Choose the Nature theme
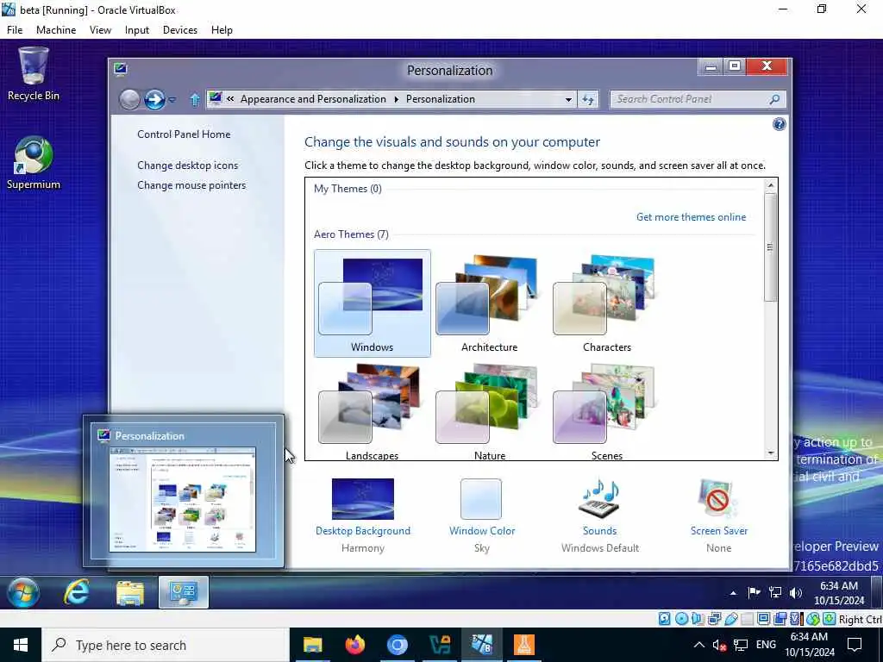The width and height of the screenshot is (883, 662). coord(490,411)
